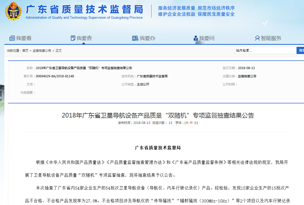
Task: Click the 浏览次数 13 view count
Action: [162, 123]
